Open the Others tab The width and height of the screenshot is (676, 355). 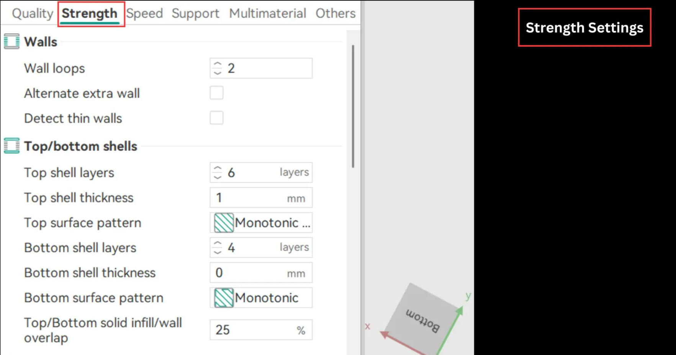[336, 13]
